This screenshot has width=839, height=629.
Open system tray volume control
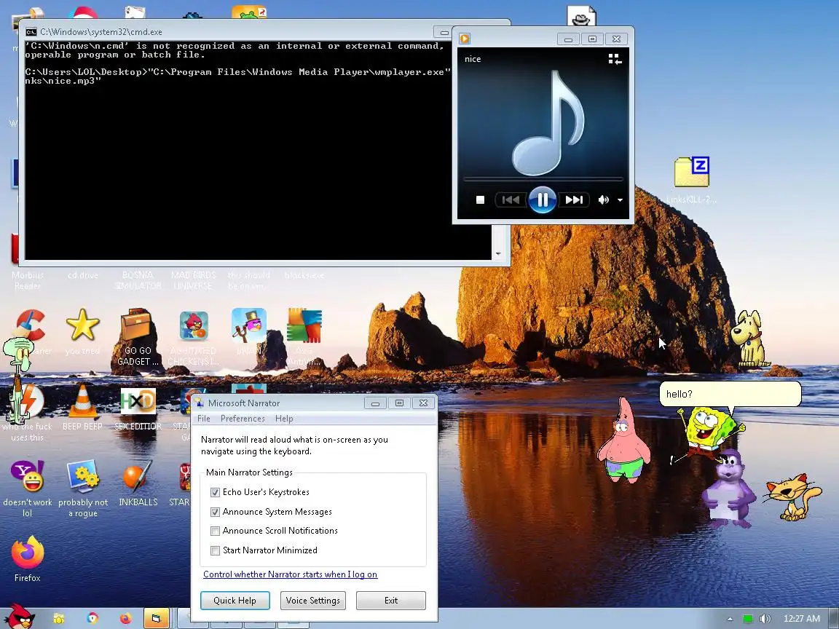tap(765, 619)
